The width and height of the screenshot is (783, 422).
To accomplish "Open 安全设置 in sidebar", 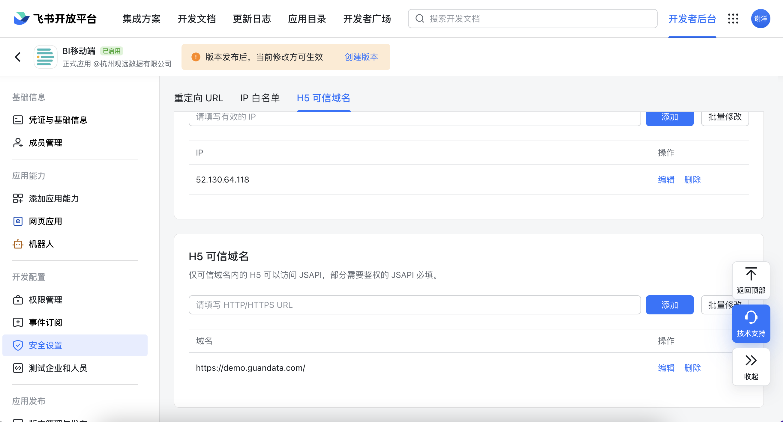I will click(x=75, y=345).
